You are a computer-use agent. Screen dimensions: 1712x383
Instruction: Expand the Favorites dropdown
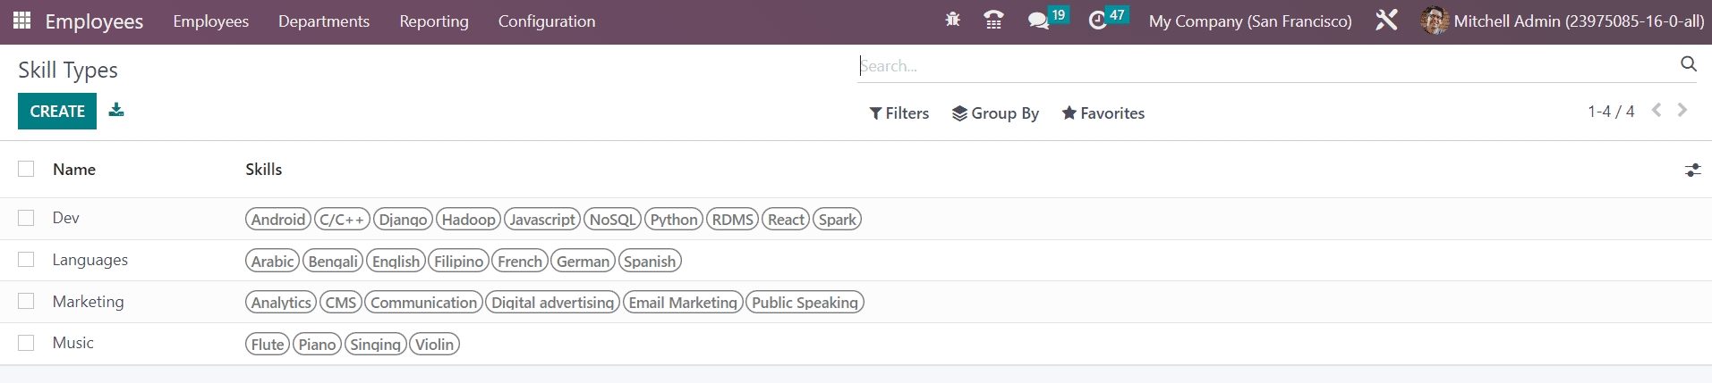tap(1103, 113)
